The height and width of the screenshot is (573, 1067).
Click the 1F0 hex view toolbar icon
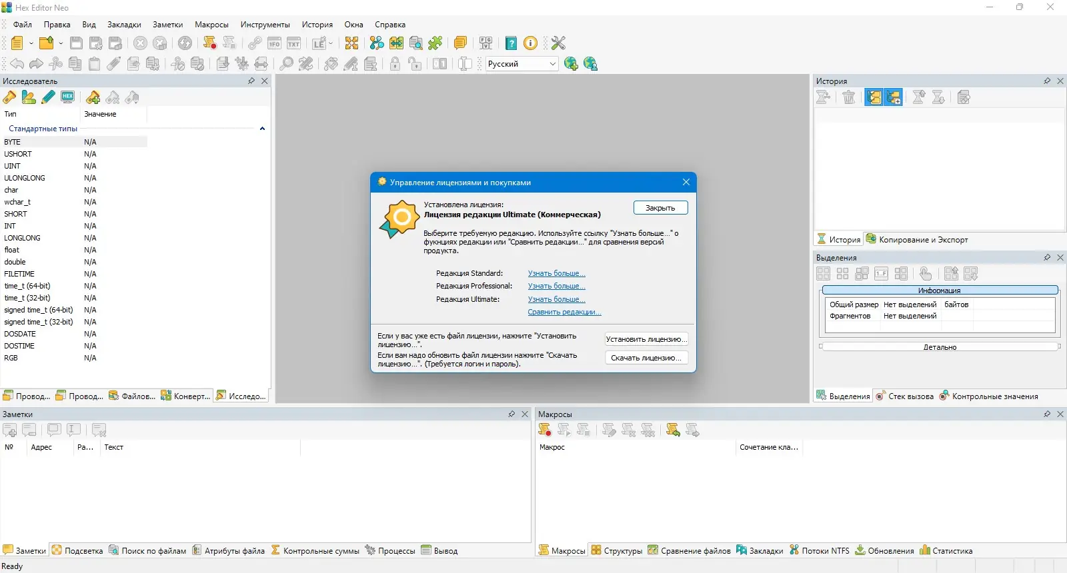(274, 43)
